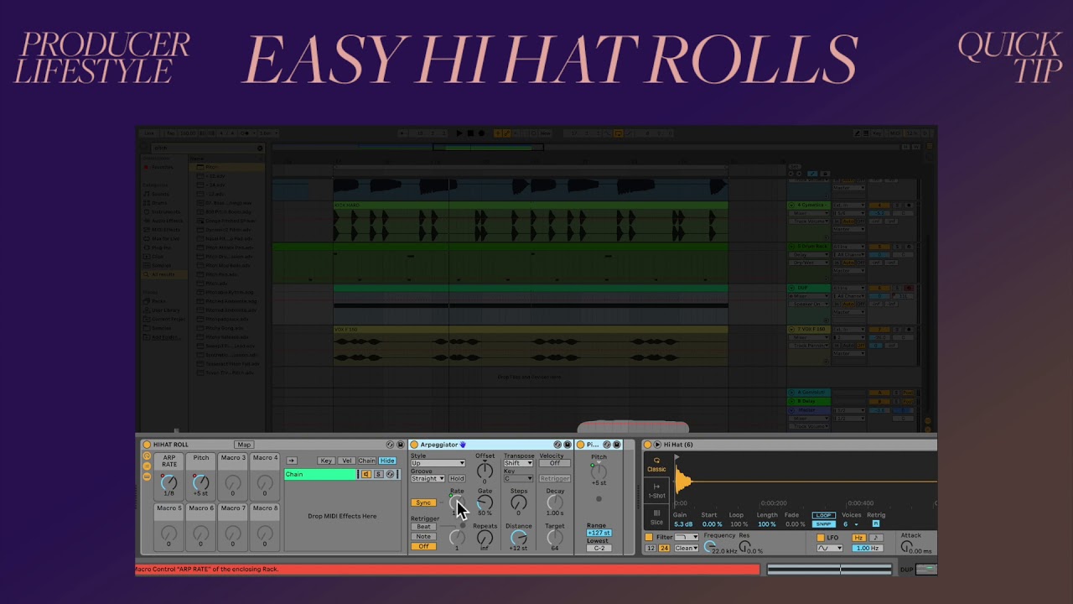This screenshot has width=1073, height=604.
Task: Toggle the Simpler Filter on/off switch
Action: point(649,537)
